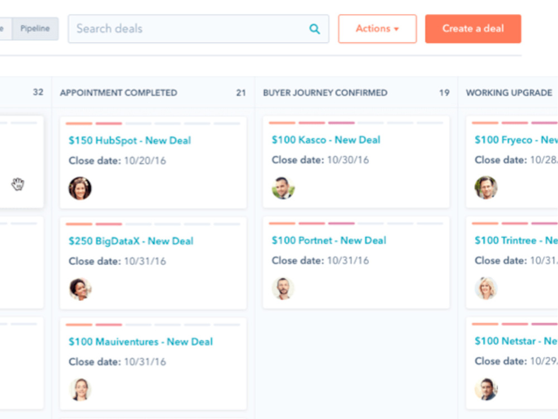Screen dimensions: 558x419
Task: Open the Trintree deal owner avatar
Action: point(486,288)
